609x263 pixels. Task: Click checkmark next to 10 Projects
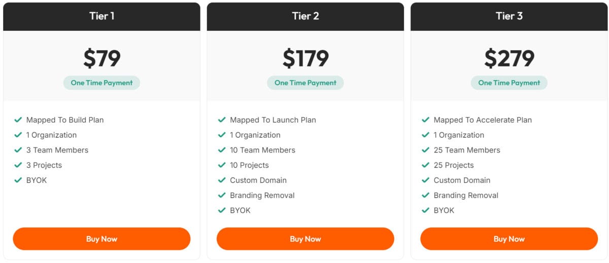(222, 165)
